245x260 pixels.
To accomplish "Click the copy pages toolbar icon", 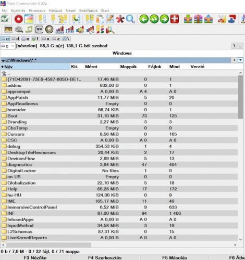I will (x=100, y=19).
